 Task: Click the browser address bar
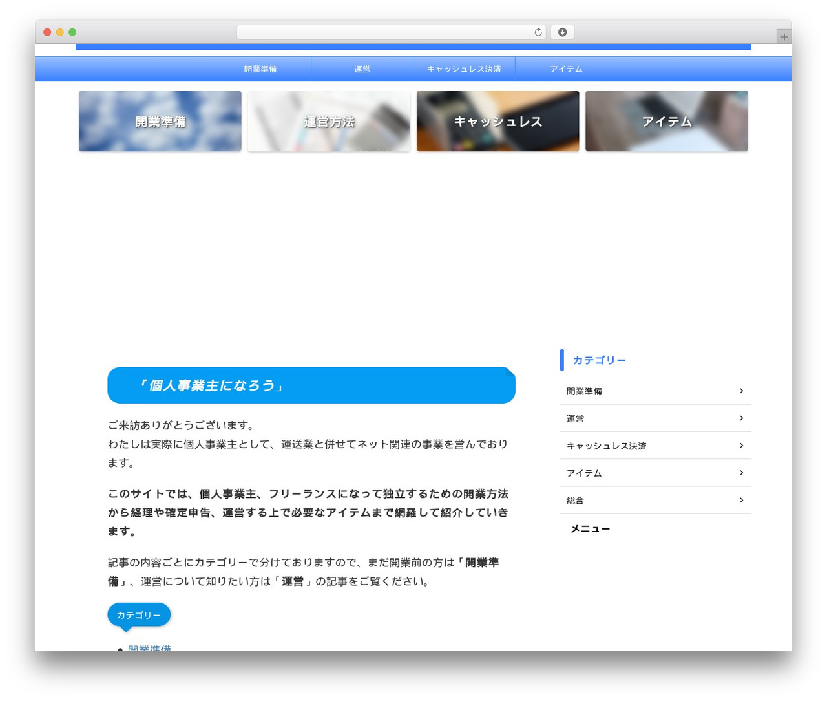tap(391, 32)
